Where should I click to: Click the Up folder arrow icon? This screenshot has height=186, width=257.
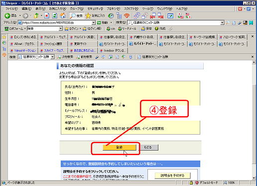point(36,16)
